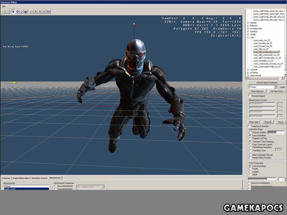This screenshot has height=215, width=287.
Task: Select swim_underwater_forward_nw_01 animation
Action: [268, 64]
